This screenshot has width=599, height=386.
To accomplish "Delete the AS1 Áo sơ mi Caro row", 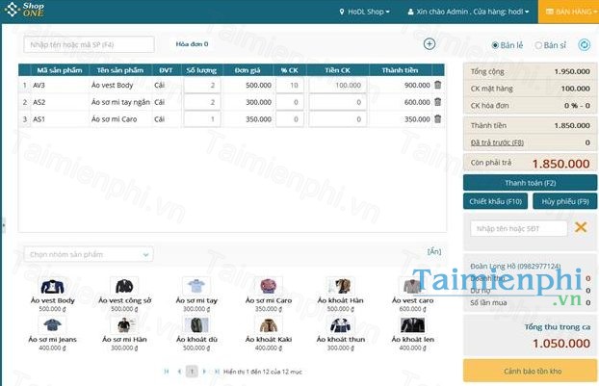I will tap(437, 119).
